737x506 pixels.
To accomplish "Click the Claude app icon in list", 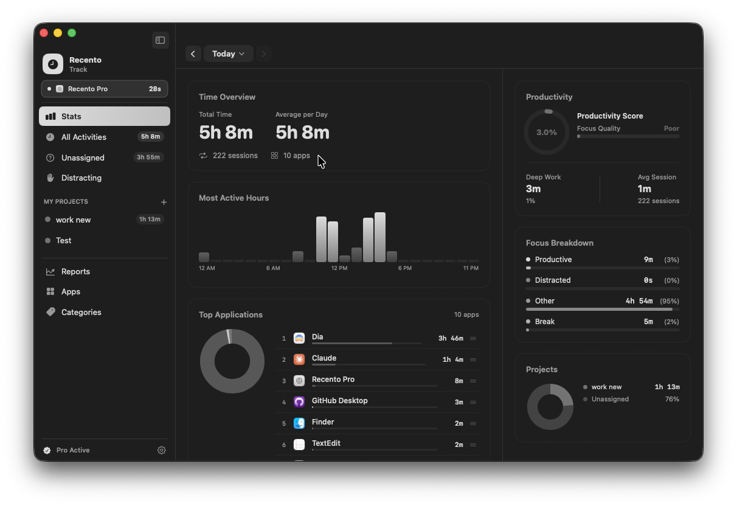I will pos(299,359).
